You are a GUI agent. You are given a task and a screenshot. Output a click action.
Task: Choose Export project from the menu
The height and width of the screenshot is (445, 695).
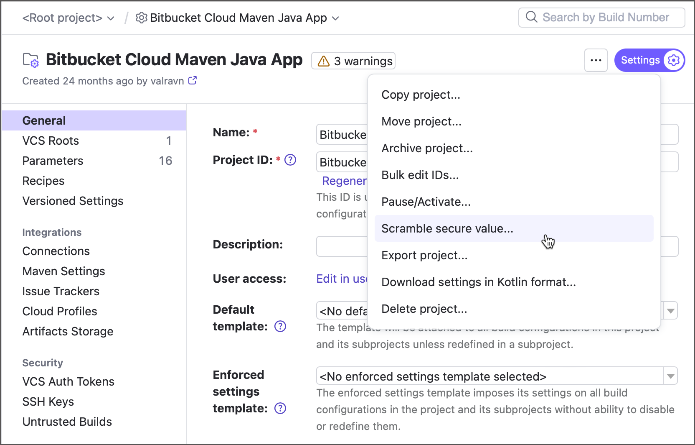pos(424,255)
